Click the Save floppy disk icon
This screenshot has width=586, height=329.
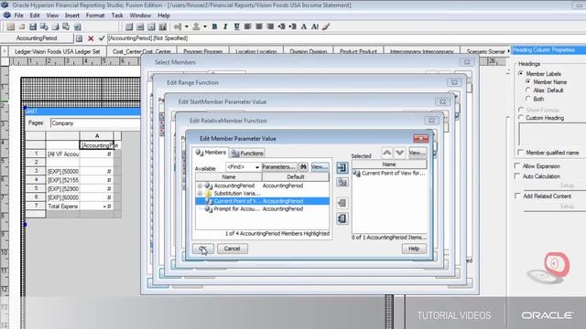[x=33, y=27]
